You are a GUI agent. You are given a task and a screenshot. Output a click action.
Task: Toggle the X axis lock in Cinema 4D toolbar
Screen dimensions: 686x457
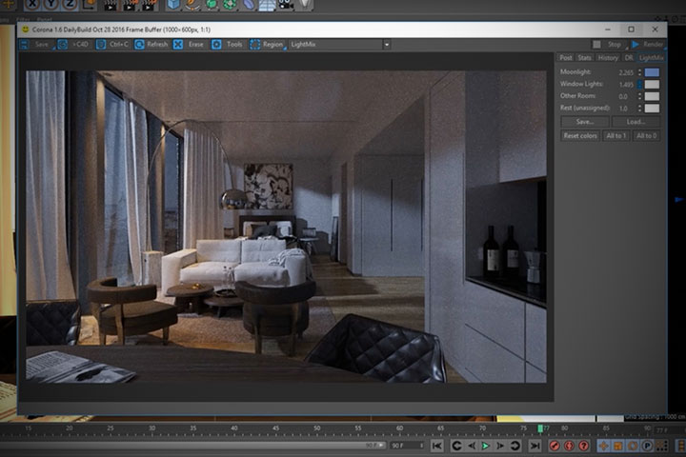click(x=32, y=5)
